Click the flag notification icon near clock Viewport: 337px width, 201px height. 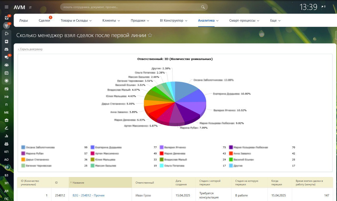click(x=323, y=7)
